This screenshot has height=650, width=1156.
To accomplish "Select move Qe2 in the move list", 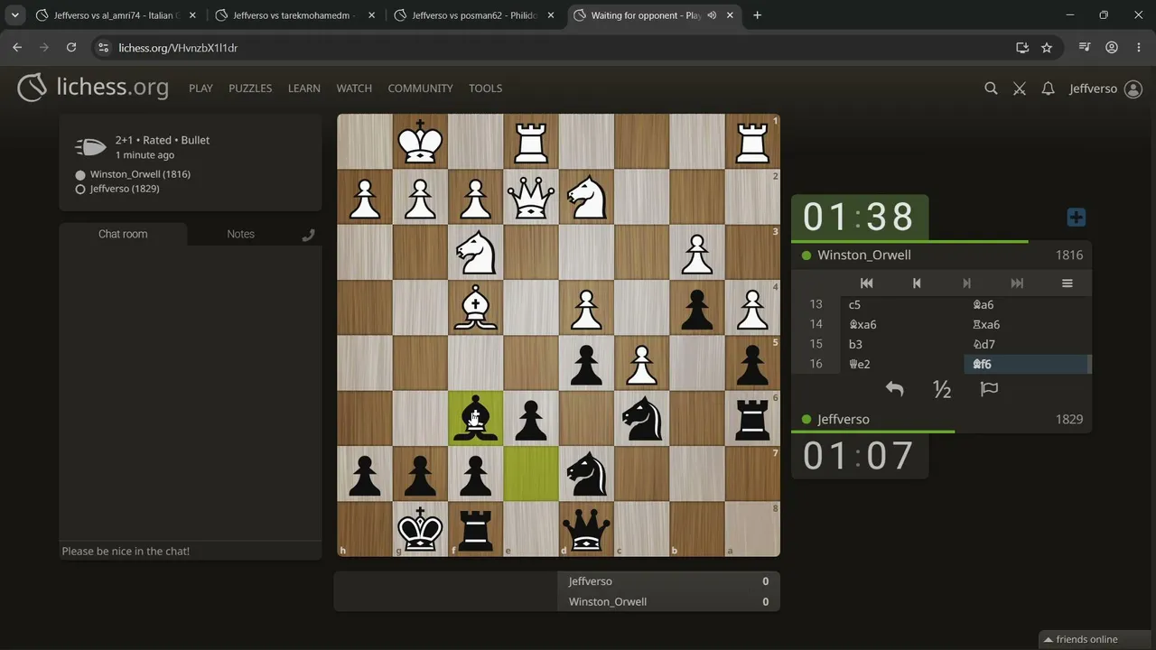I will tap(902, 364).
